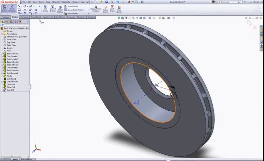Switch to the Model tab at bottom
The image size is (264, 161).
pyautogui.click(x=15, y=159)
